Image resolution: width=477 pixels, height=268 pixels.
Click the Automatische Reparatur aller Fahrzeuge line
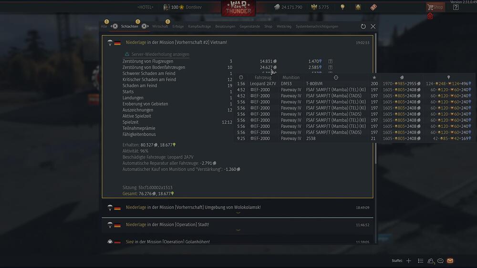point(169,164)
